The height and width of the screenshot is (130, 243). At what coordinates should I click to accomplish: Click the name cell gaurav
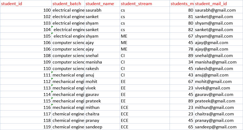[x=102, y=94]
